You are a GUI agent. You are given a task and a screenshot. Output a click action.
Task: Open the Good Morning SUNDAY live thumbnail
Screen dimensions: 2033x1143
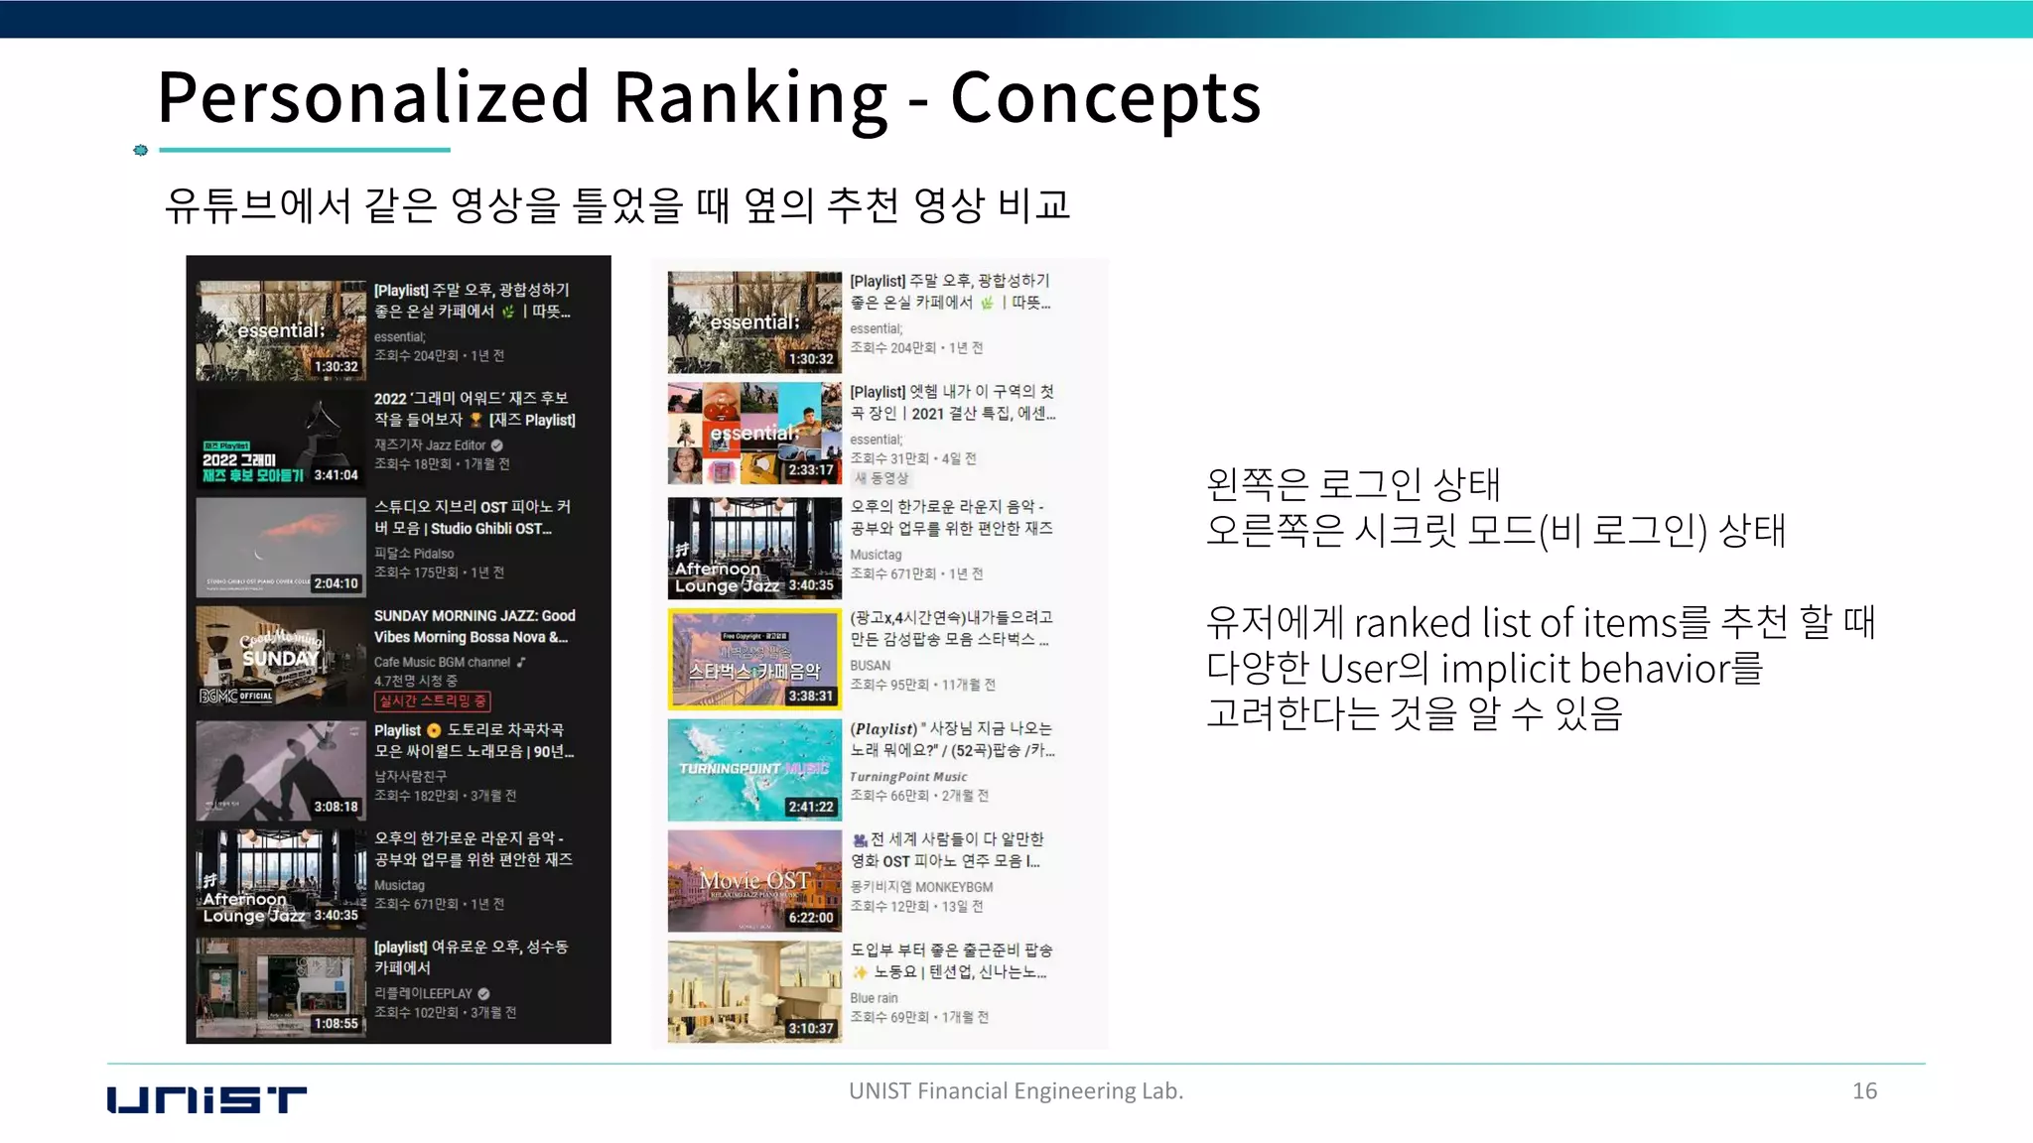coord(281,656)
